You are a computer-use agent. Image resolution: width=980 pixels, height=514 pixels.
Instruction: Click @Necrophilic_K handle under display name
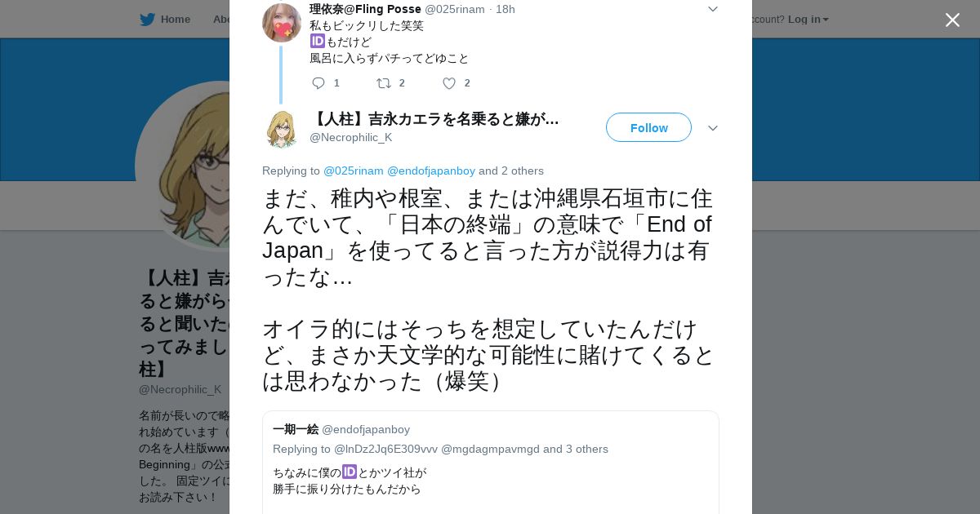(x=350, y=137)
